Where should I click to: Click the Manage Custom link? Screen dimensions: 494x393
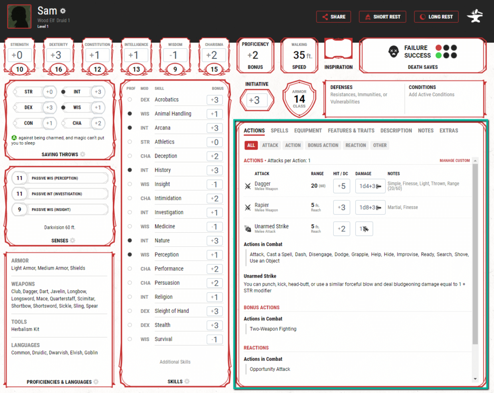pyautogui.click(x=454, y=161)
